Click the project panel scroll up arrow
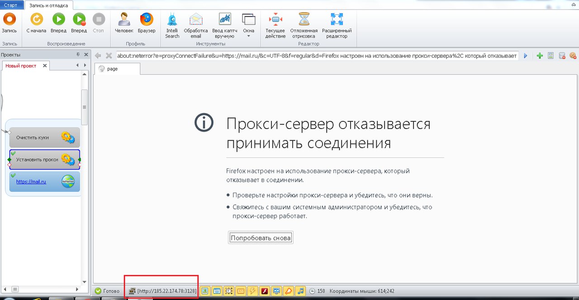Screen dimensions: 579x300 point(84,74)
